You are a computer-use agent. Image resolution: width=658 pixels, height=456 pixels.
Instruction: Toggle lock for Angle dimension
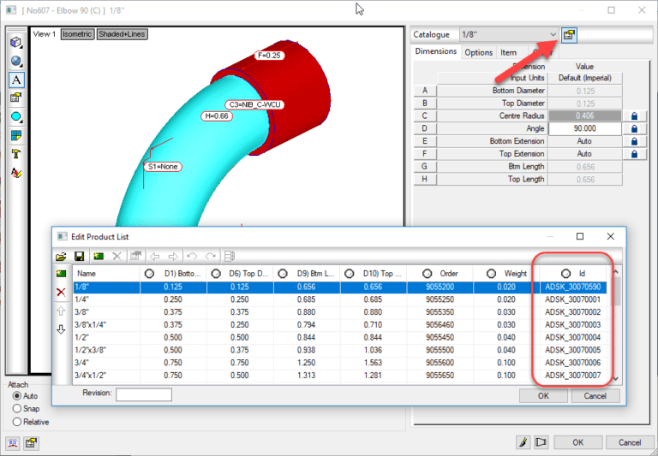(635, 128)
